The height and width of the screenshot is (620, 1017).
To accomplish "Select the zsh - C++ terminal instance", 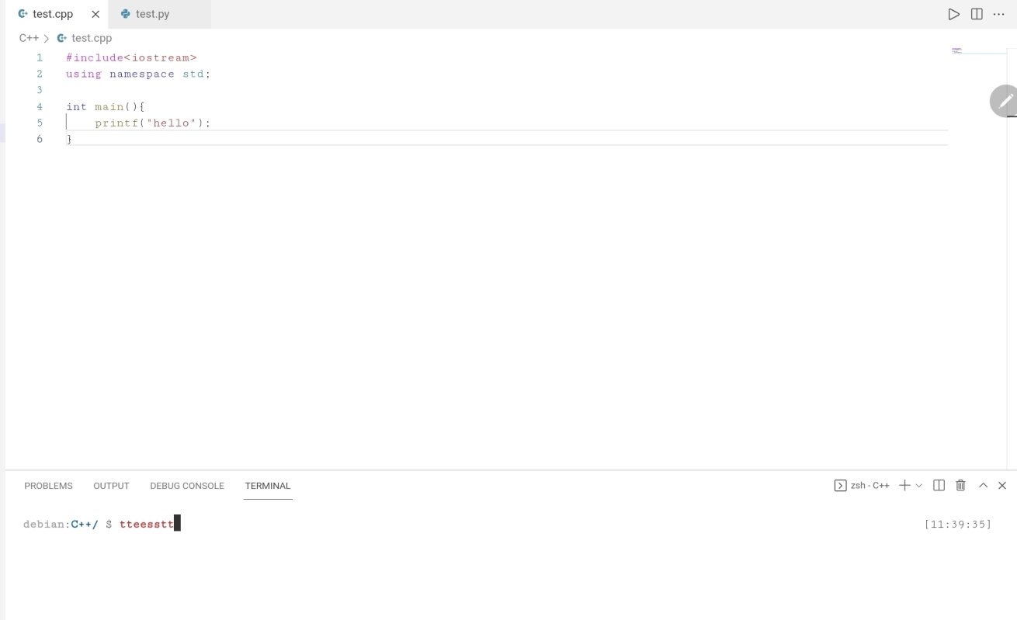I will (x=862, y=486).
